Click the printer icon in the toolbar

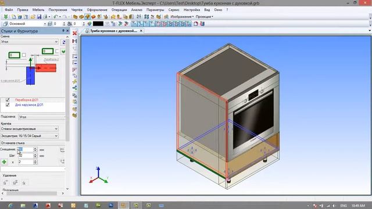tap(45, 17)
